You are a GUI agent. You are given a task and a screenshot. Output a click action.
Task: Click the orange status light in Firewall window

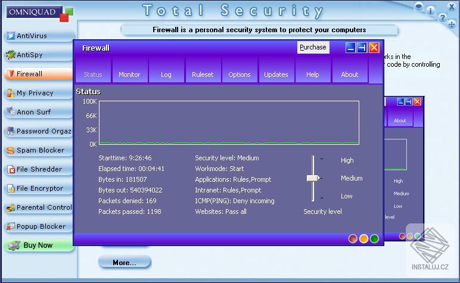[364, 239]
